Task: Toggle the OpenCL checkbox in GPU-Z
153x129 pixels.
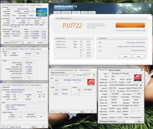Action: (x=110, y=117)
